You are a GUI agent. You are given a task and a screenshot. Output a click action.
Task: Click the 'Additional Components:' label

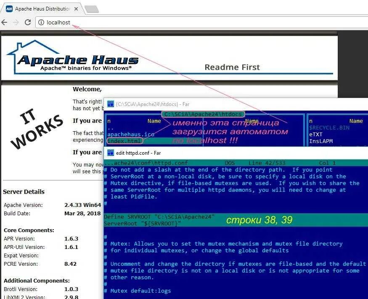tap(37, 280)
